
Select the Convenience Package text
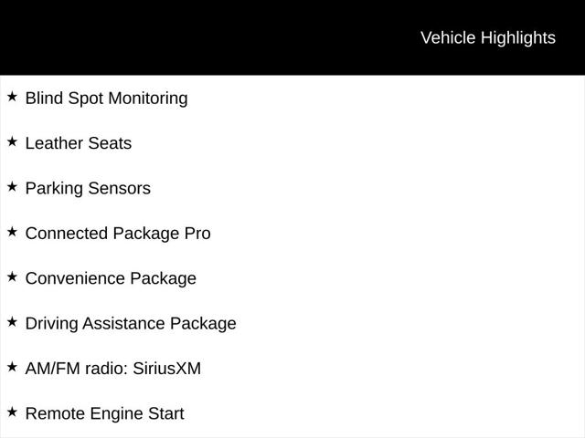[x=111, y=278]
